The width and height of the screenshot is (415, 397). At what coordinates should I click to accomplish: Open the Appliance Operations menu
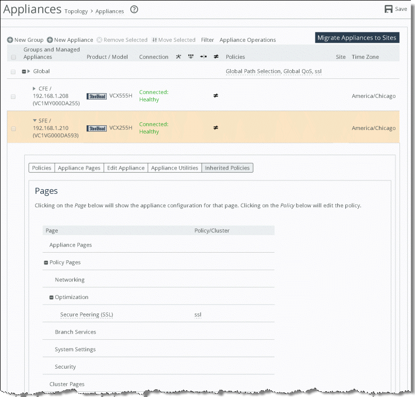[247, 40]
